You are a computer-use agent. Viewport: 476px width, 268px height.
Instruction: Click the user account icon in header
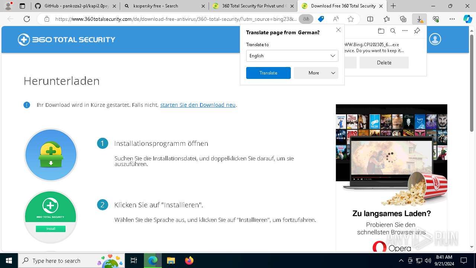[x=435, y=39]
